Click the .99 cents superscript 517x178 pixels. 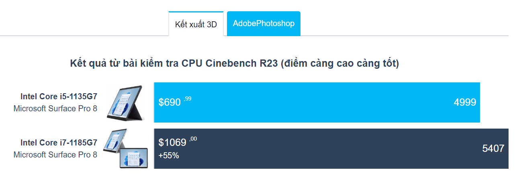pyautogui.click(x=188, y=98)
